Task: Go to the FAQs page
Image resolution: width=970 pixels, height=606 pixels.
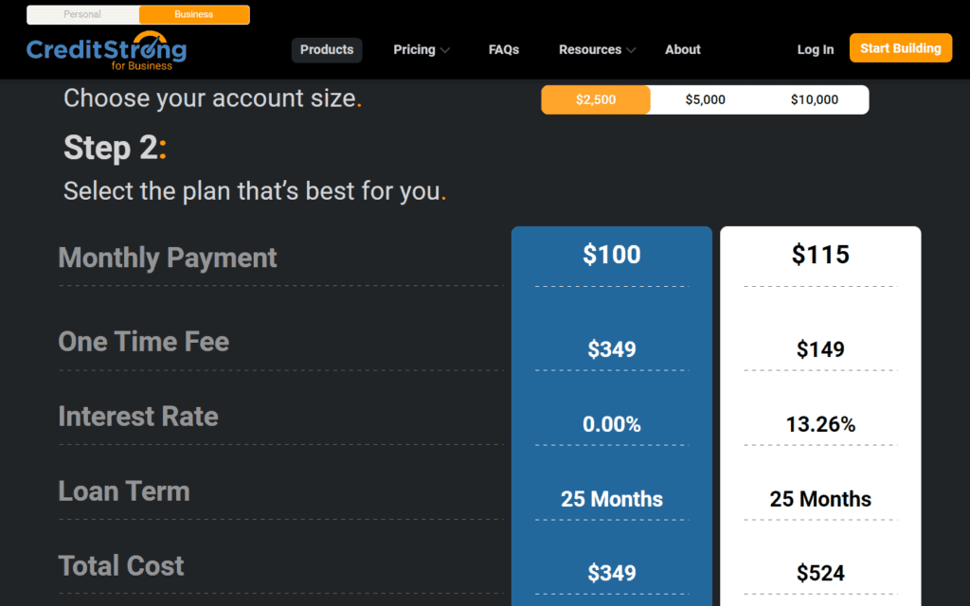Action: pos(504,50)
